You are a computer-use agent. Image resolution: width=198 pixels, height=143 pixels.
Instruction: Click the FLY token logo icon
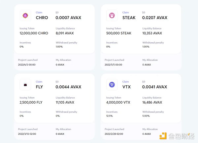point(25,85)
